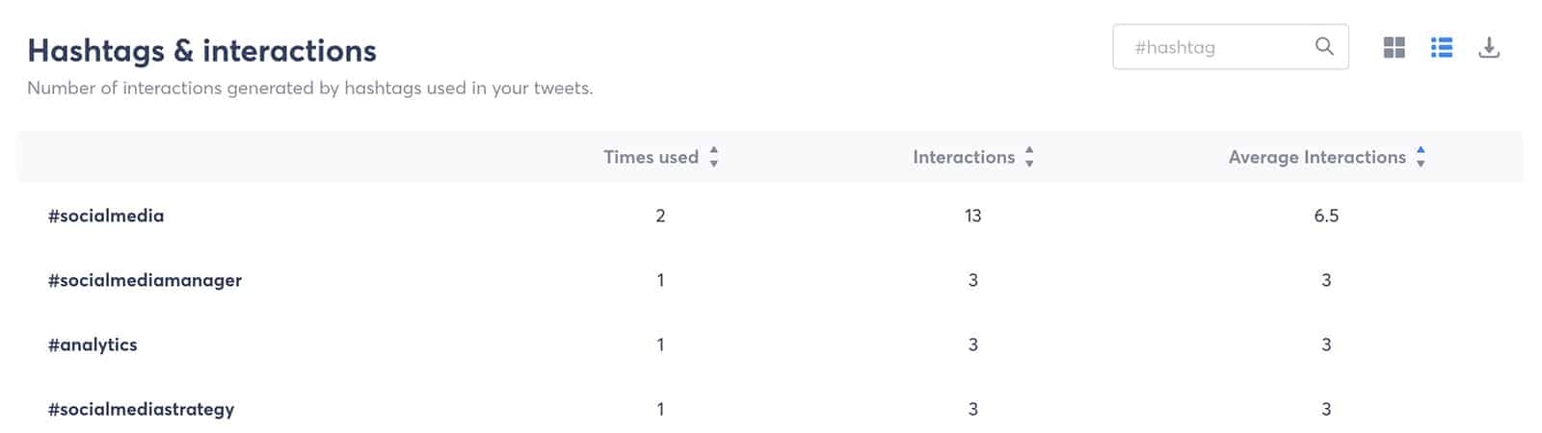Open the #analytics hashtag entry
Viewport: 1542px width, 433px height.
(x=93, y=344)
